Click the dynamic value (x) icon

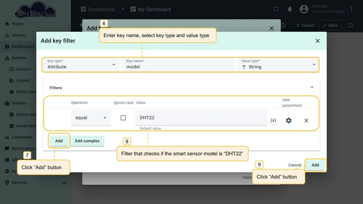click(274, 121)
